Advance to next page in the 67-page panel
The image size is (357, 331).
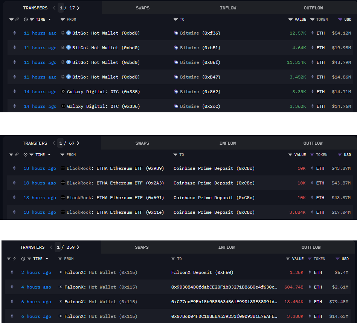coord(78,143)
